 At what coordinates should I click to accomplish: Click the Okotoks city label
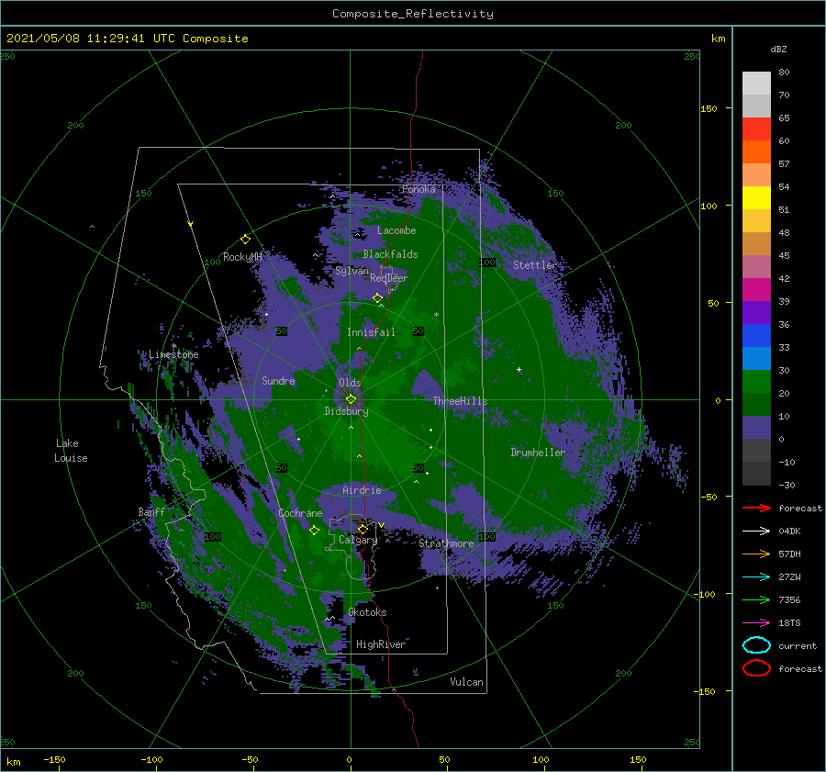pos(367,612)
